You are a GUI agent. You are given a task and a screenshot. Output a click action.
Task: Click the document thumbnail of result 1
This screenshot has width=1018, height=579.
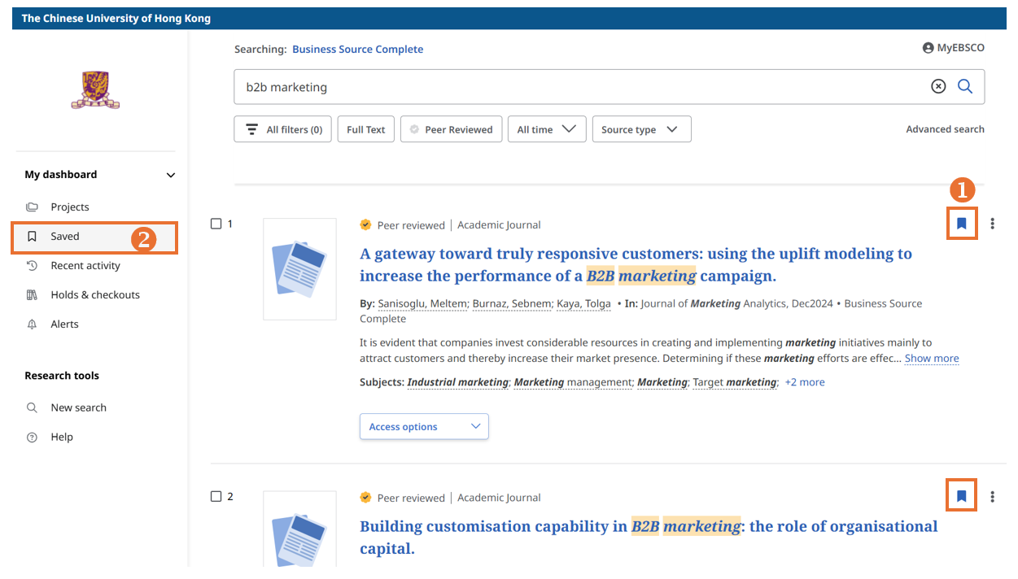[x=299, y=268]
